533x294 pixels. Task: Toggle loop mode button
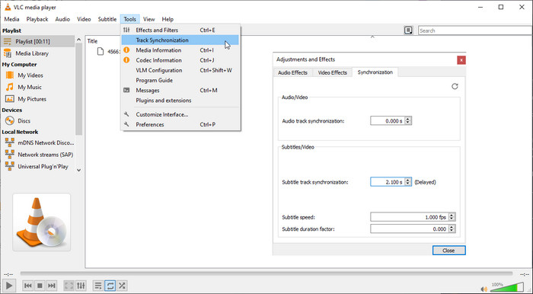click(110, 286)
